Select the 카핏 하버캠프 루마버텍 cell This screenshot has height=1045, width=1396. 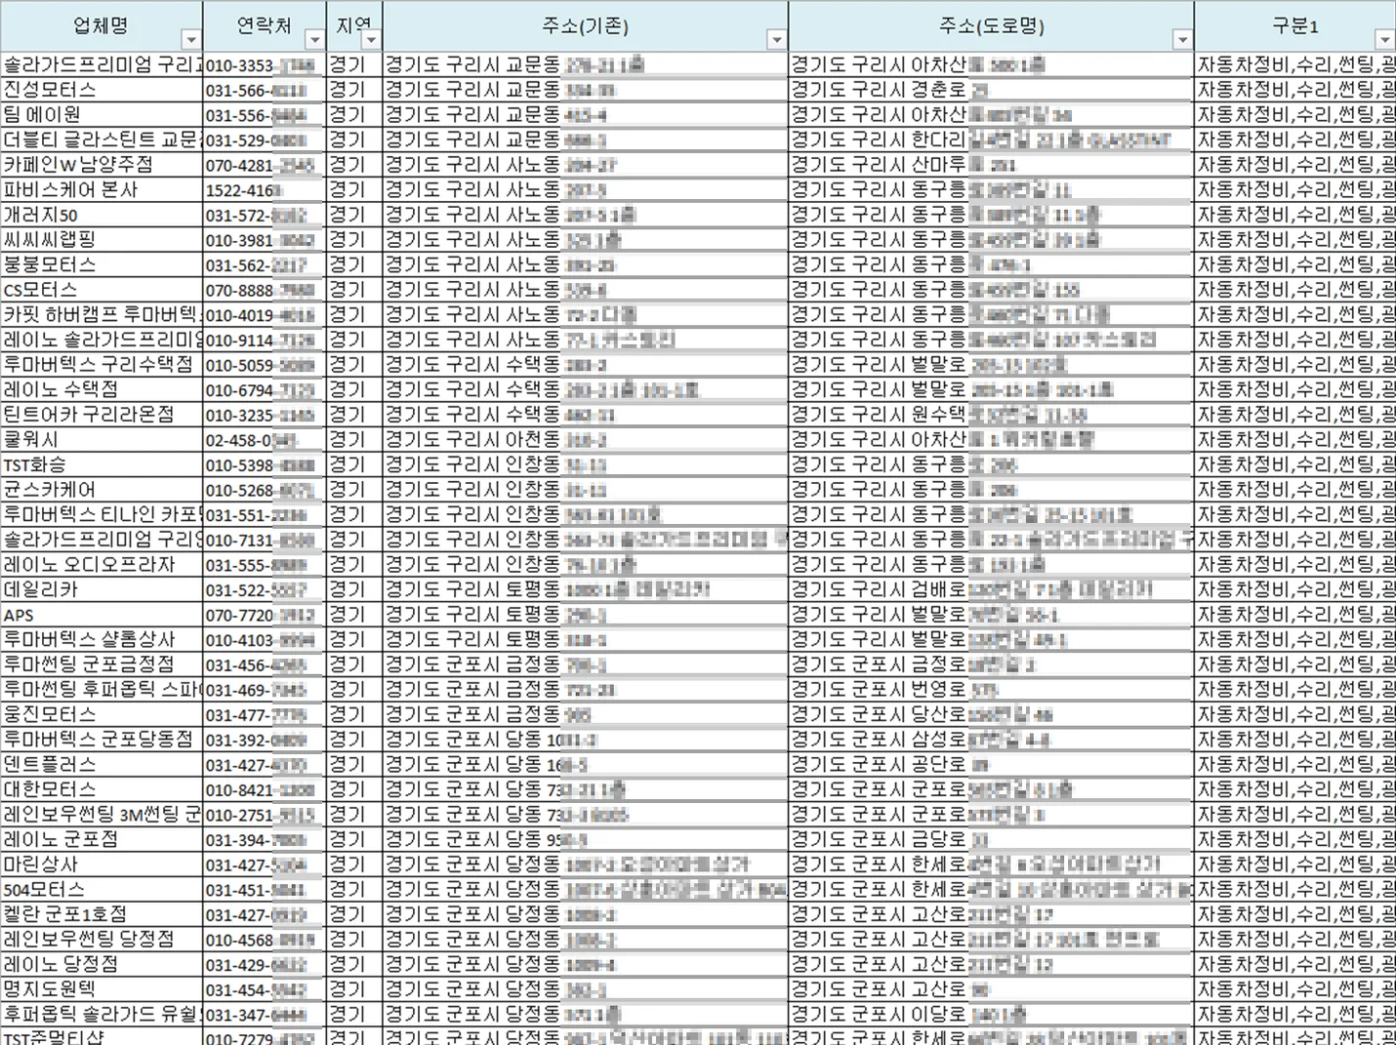pyautogui.click(x=102, y=315)
